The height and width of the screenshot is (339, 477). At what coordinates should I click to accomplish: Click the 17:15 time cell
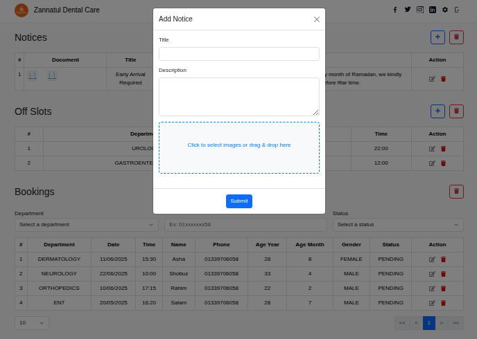(x=149, y=288)
